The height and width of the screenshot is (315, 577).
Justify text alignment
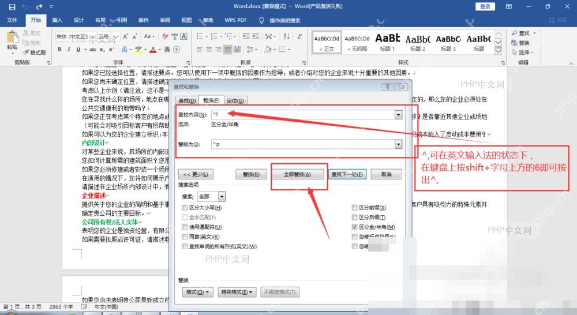coord(227,49)
